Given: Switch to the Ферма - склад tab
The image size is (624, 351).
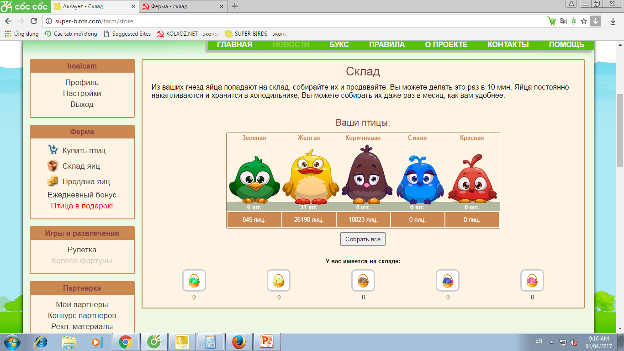Looking at the screenshot, I should (183, 6).
